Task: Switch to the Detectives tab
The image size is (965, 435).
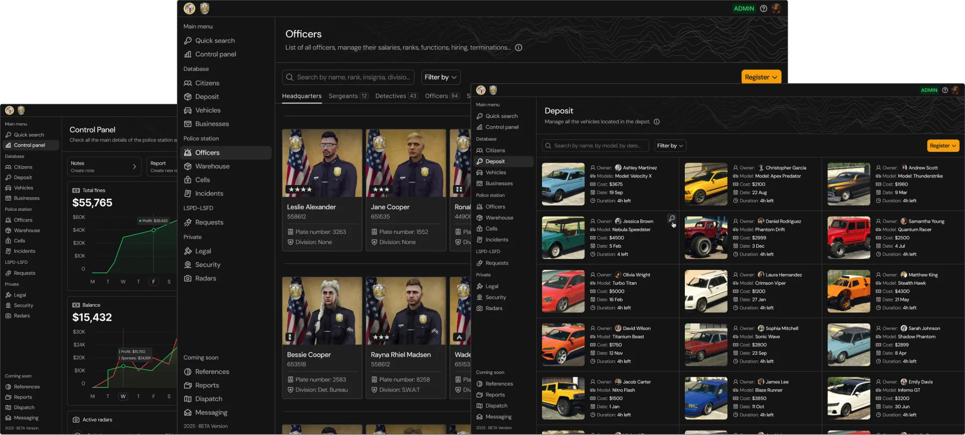Action: [396, 96]
